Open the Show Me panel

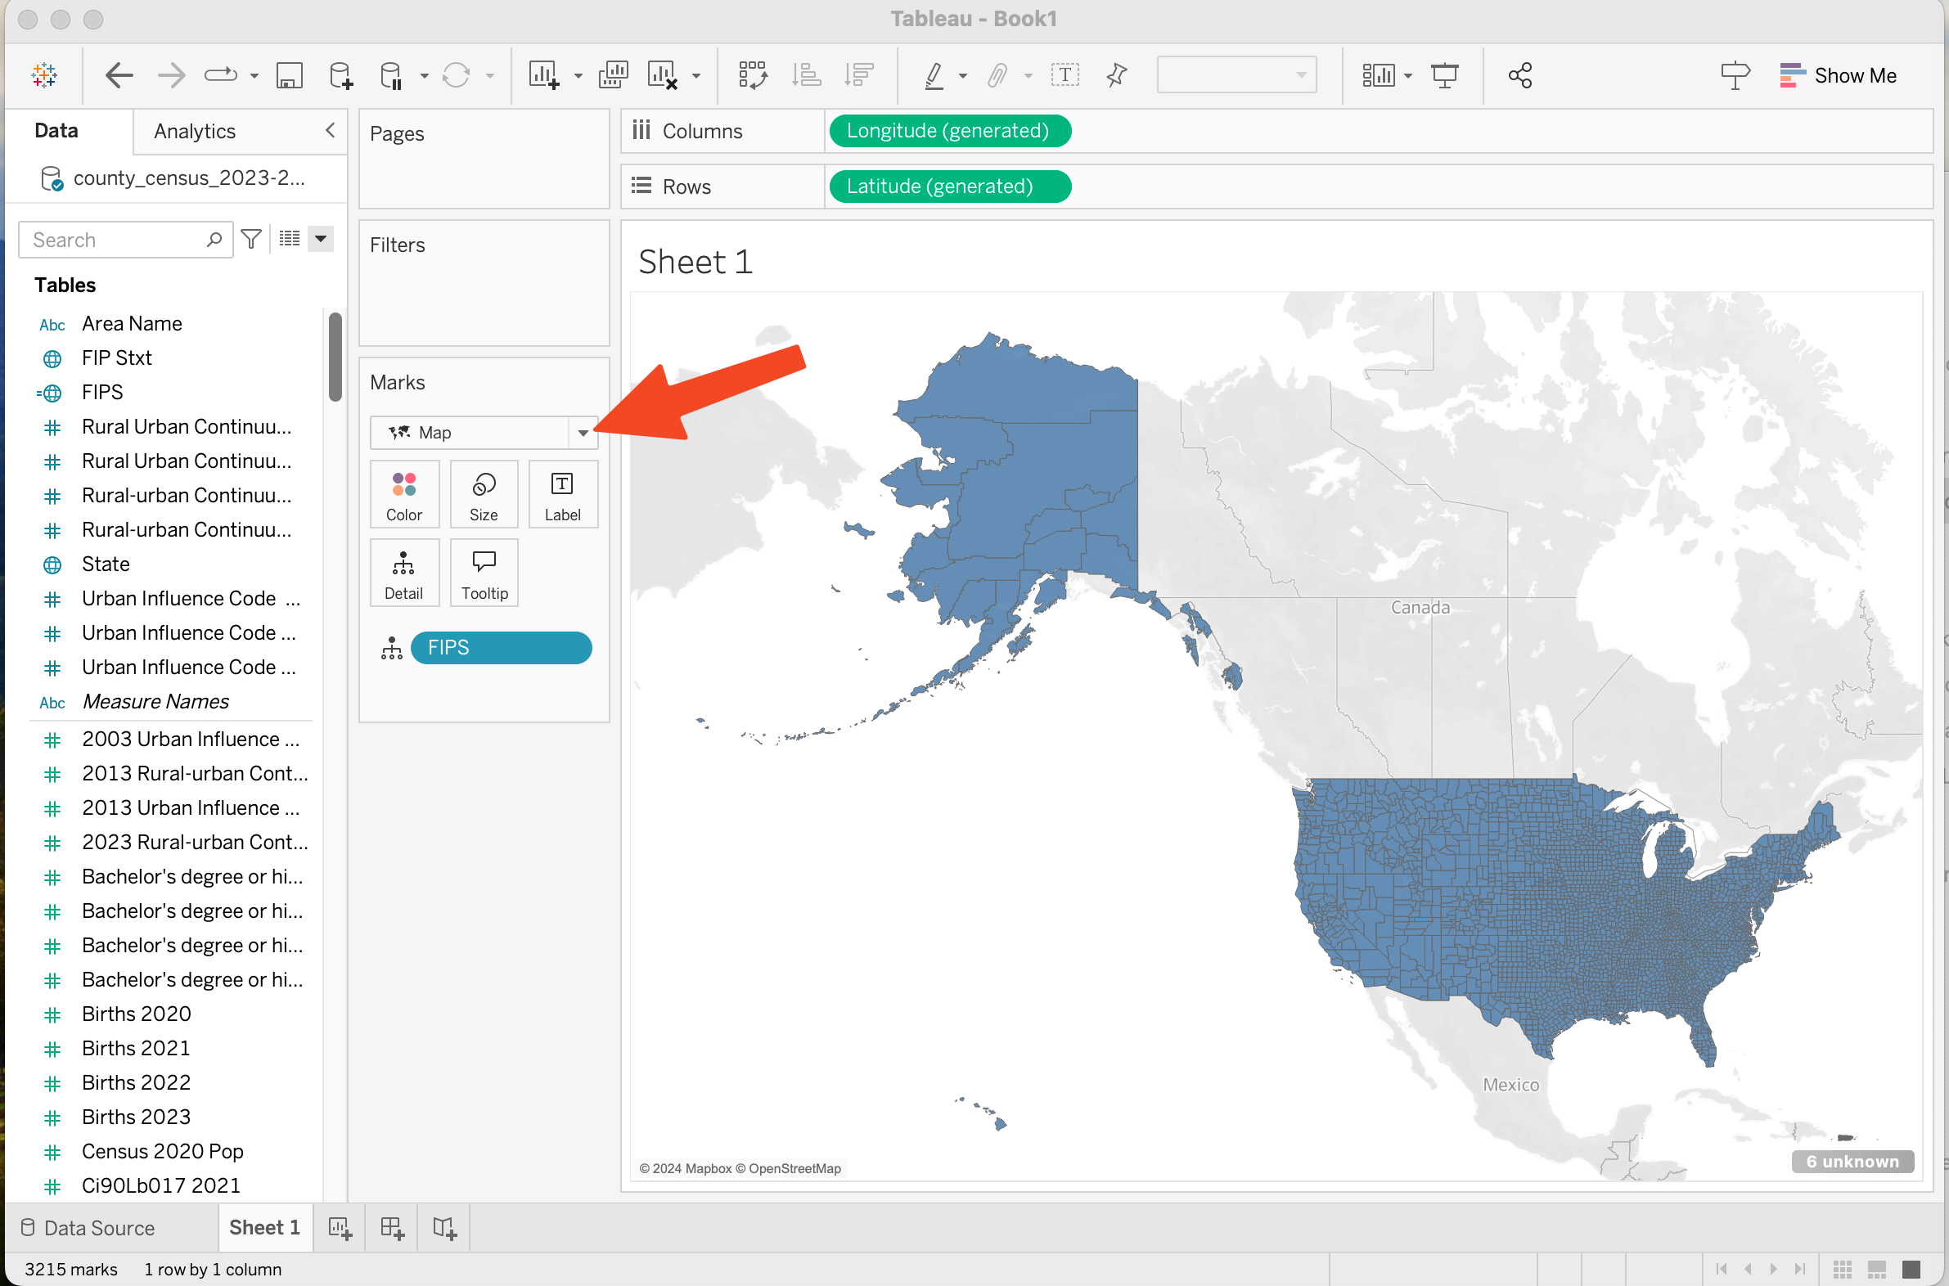1839,75
